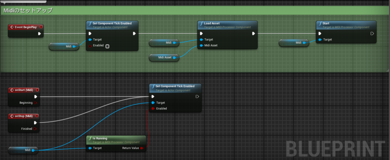Select the onStart (Midi) event node title
This screenshot has width=390, height=160.
tap(24, 90)
